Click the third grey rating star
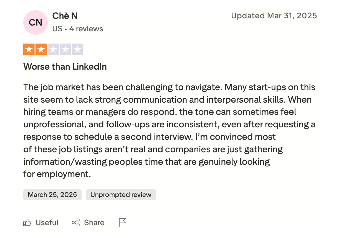This screenshot has width=339, height=238. click(53, 49)
